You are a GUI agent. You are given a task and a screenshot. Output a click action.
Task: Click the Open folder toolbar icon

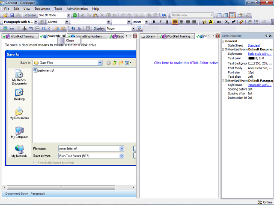6,15
